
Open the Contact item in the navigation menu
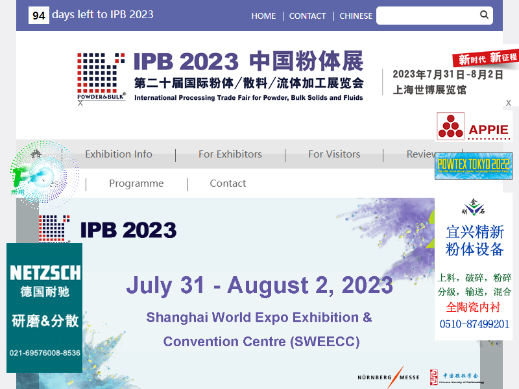click(x=228, y=183)
